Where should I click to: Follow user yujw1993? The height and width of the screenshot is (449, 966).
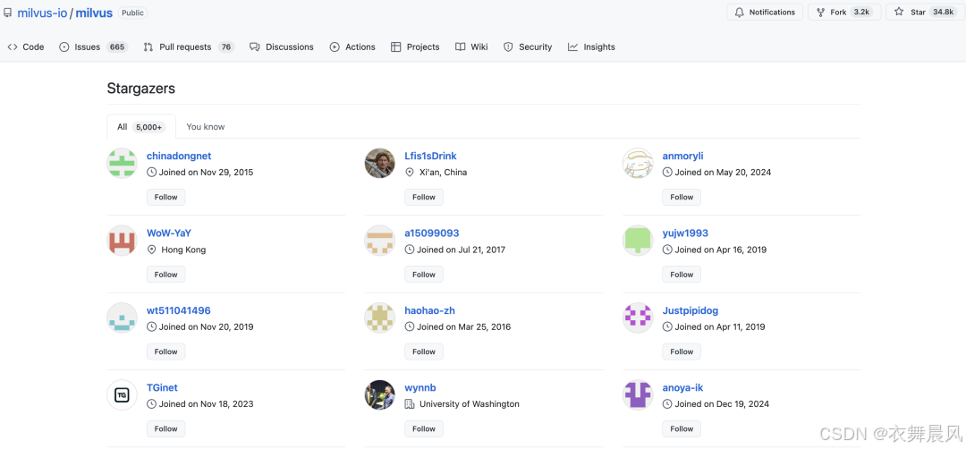click(682, 275)
